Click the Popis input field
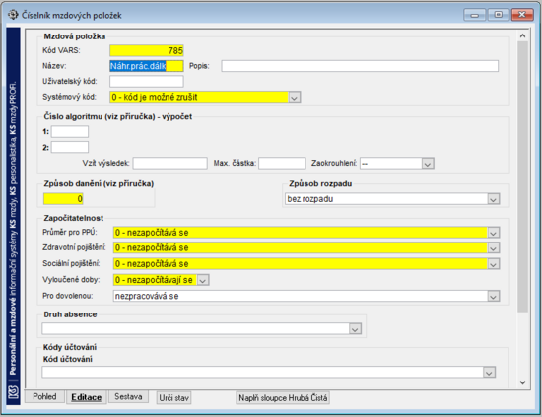542x417 pixels. [x=360, y=66]
